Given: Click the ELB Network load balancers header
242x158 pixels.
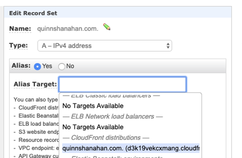Looking at the screenshot, I should pos(112,116).
